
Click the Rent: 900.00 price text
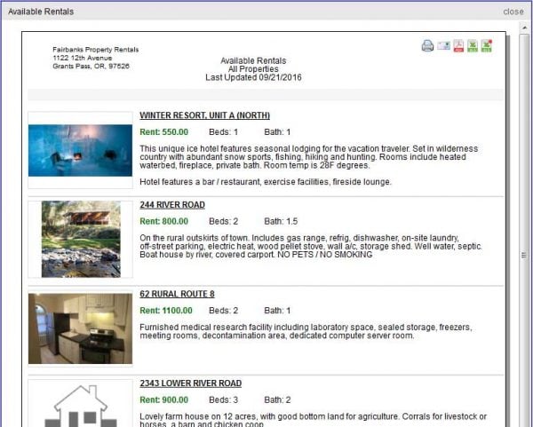[163, 400]
